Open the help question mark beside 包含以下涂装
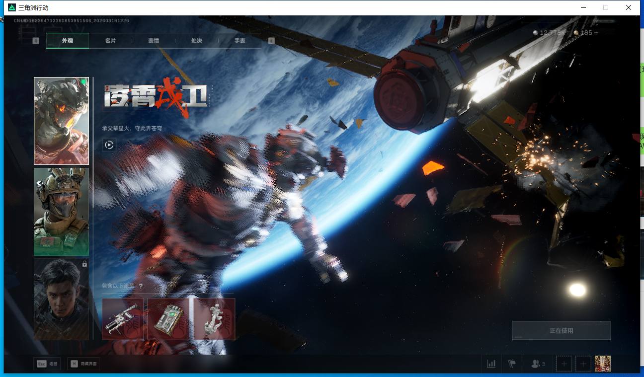 point(141,286)
